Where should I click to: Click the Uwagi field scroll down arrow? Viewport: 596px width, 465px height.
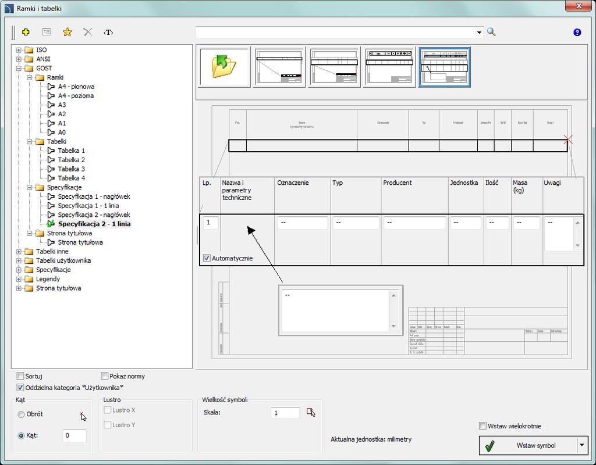coord(577,246)
